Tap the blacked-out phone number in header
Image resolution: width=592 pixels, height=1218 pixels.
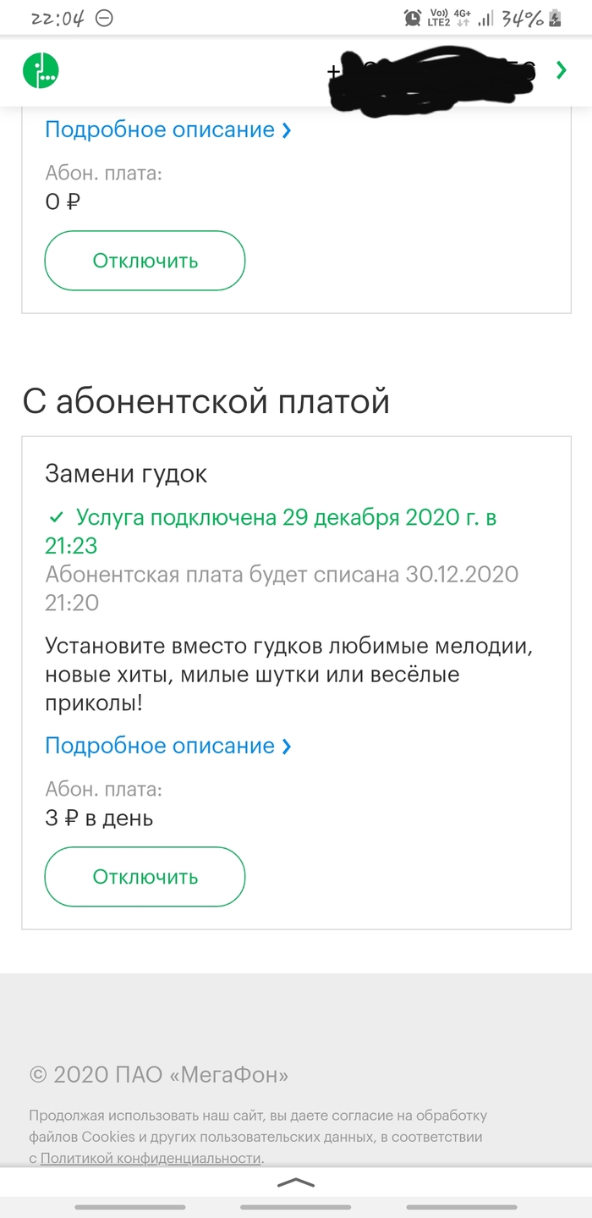[431, 73]
